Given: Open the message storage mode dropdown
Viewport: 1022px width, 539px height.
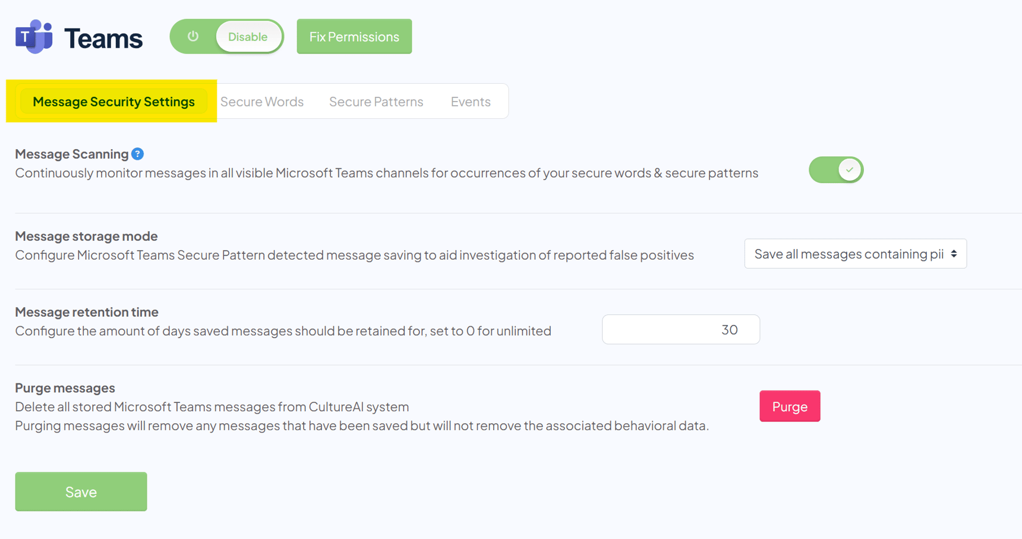Looking at the screenshot, I should 855,254.
